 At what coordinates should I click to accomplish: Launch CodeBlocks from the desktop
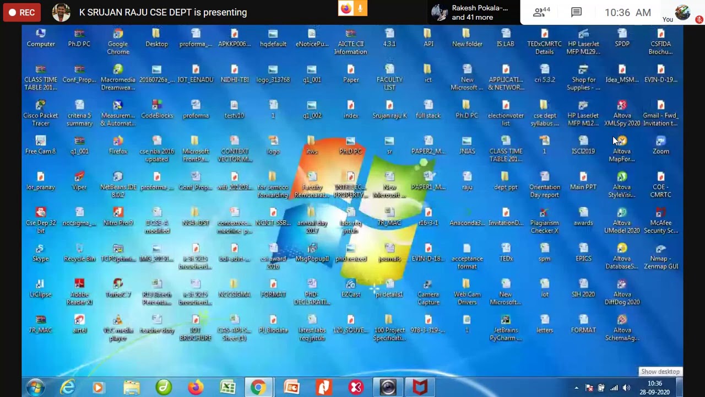pyautogui.click(x=157, y=110)
